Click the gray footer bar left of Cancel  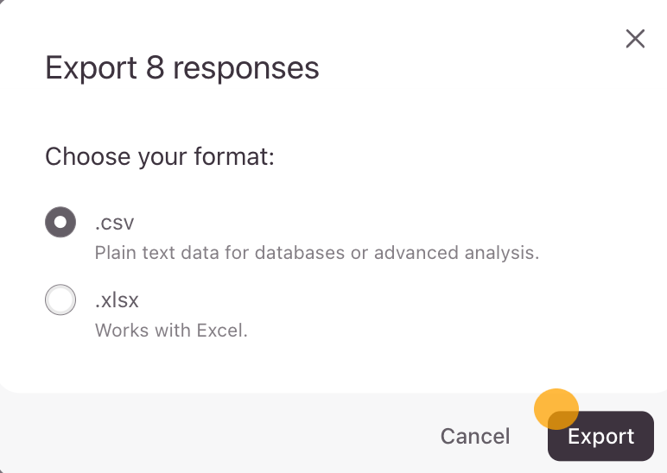[x=216, y=436]
